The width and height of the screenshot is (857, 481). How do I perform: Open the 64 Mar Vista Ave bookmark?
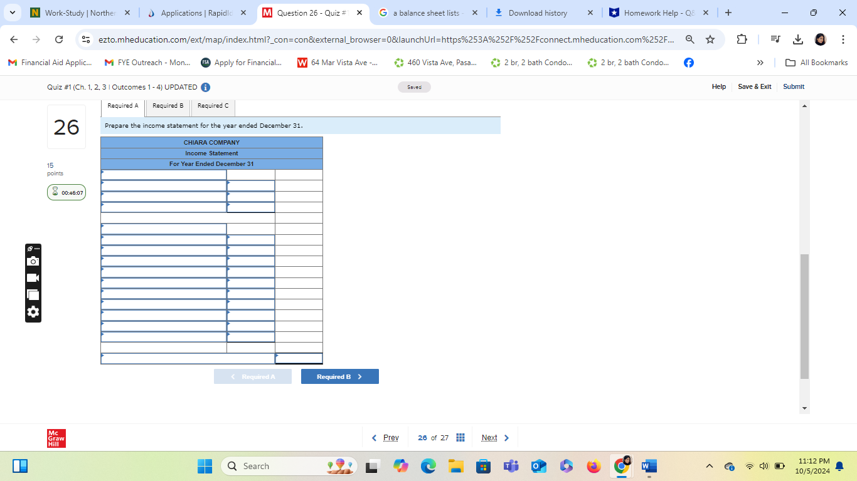click(x=338, y=63)
